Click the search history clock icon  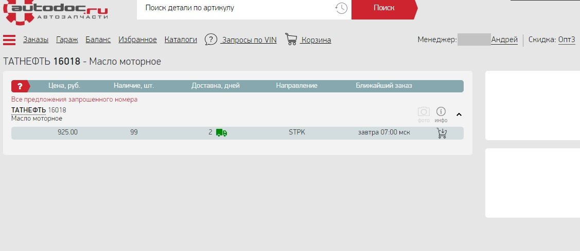[x=341, y=8]
